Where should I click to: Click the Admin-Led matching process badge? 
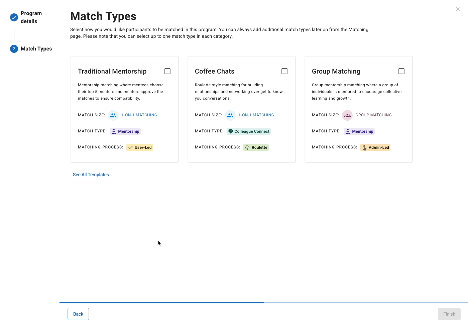[x=375, y=147]
